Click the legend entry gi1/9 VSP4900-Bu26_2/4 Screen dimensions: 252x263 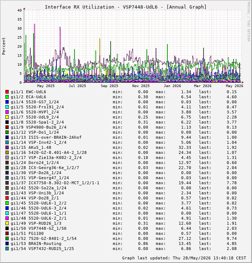[39, 127]
